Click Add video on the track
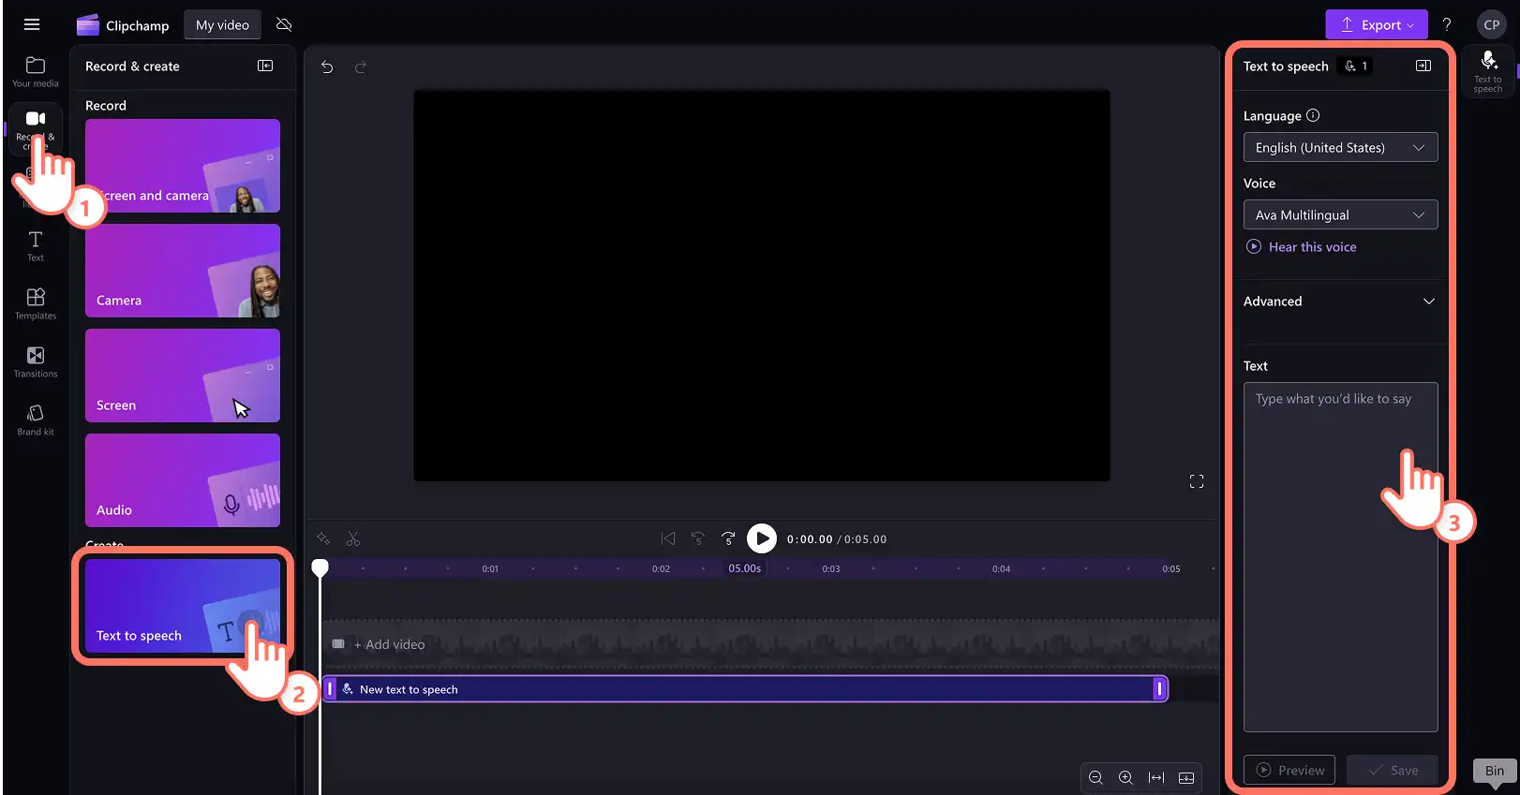 click(389, 644)
